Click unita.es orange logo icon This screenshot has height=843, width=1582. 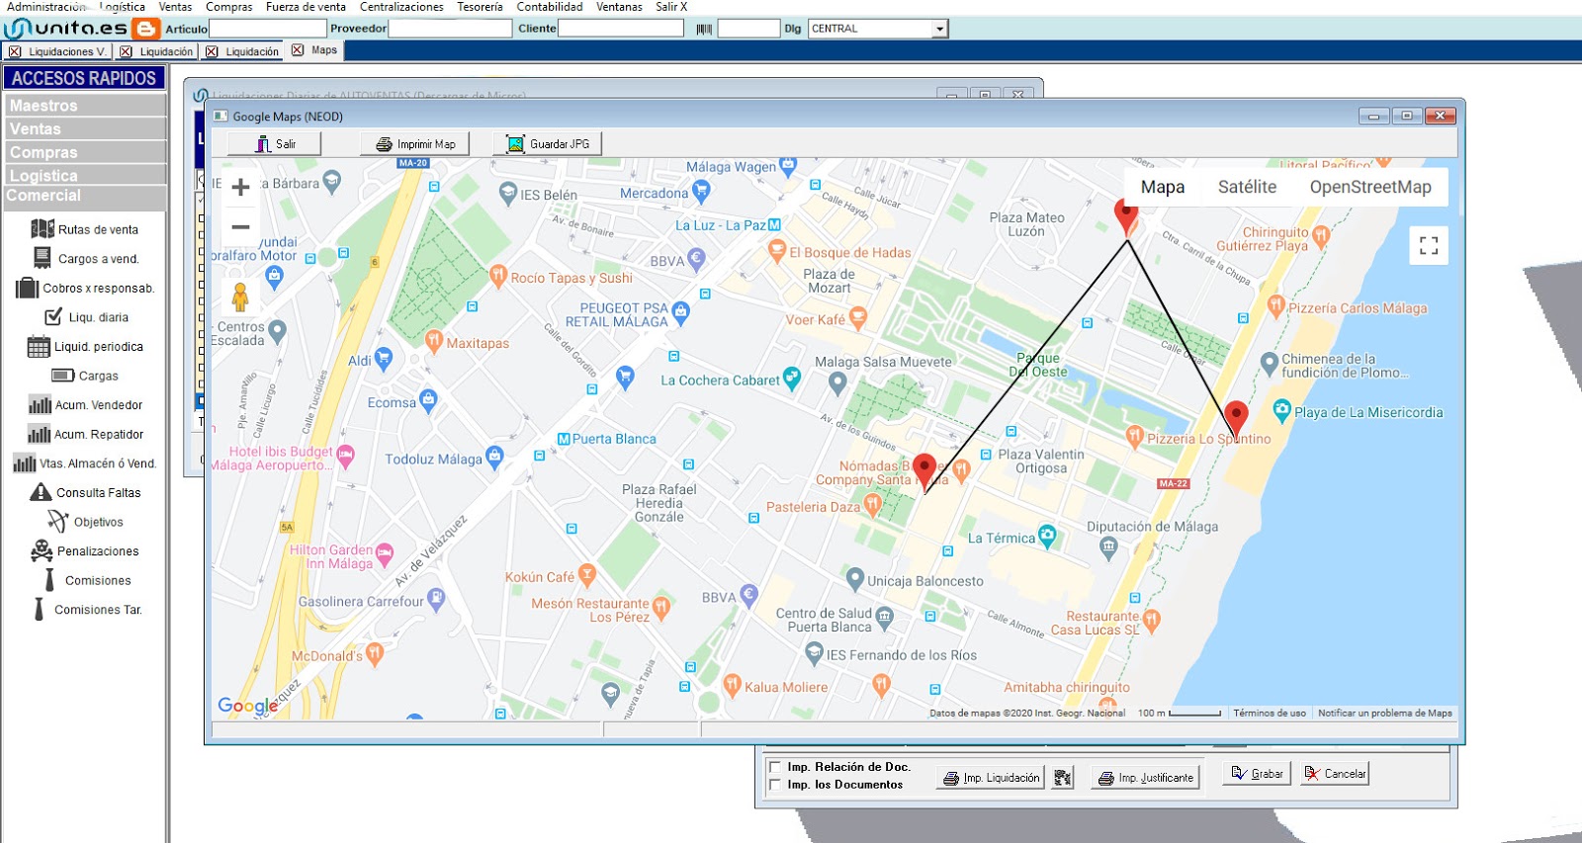point(145,29)
